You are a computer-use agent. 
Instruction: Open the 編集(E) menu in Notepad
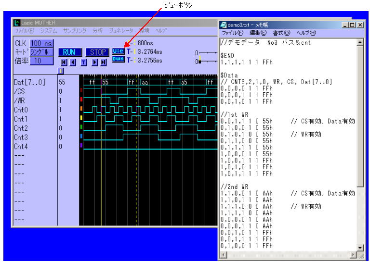(258, 33)
